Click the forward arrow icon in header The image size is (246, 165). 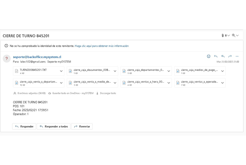coord(230,56)
